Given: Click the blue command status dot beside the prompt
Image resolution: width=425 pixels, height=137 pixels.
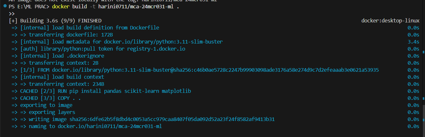Looking at the screenshot, I should (x=4, y=6).
